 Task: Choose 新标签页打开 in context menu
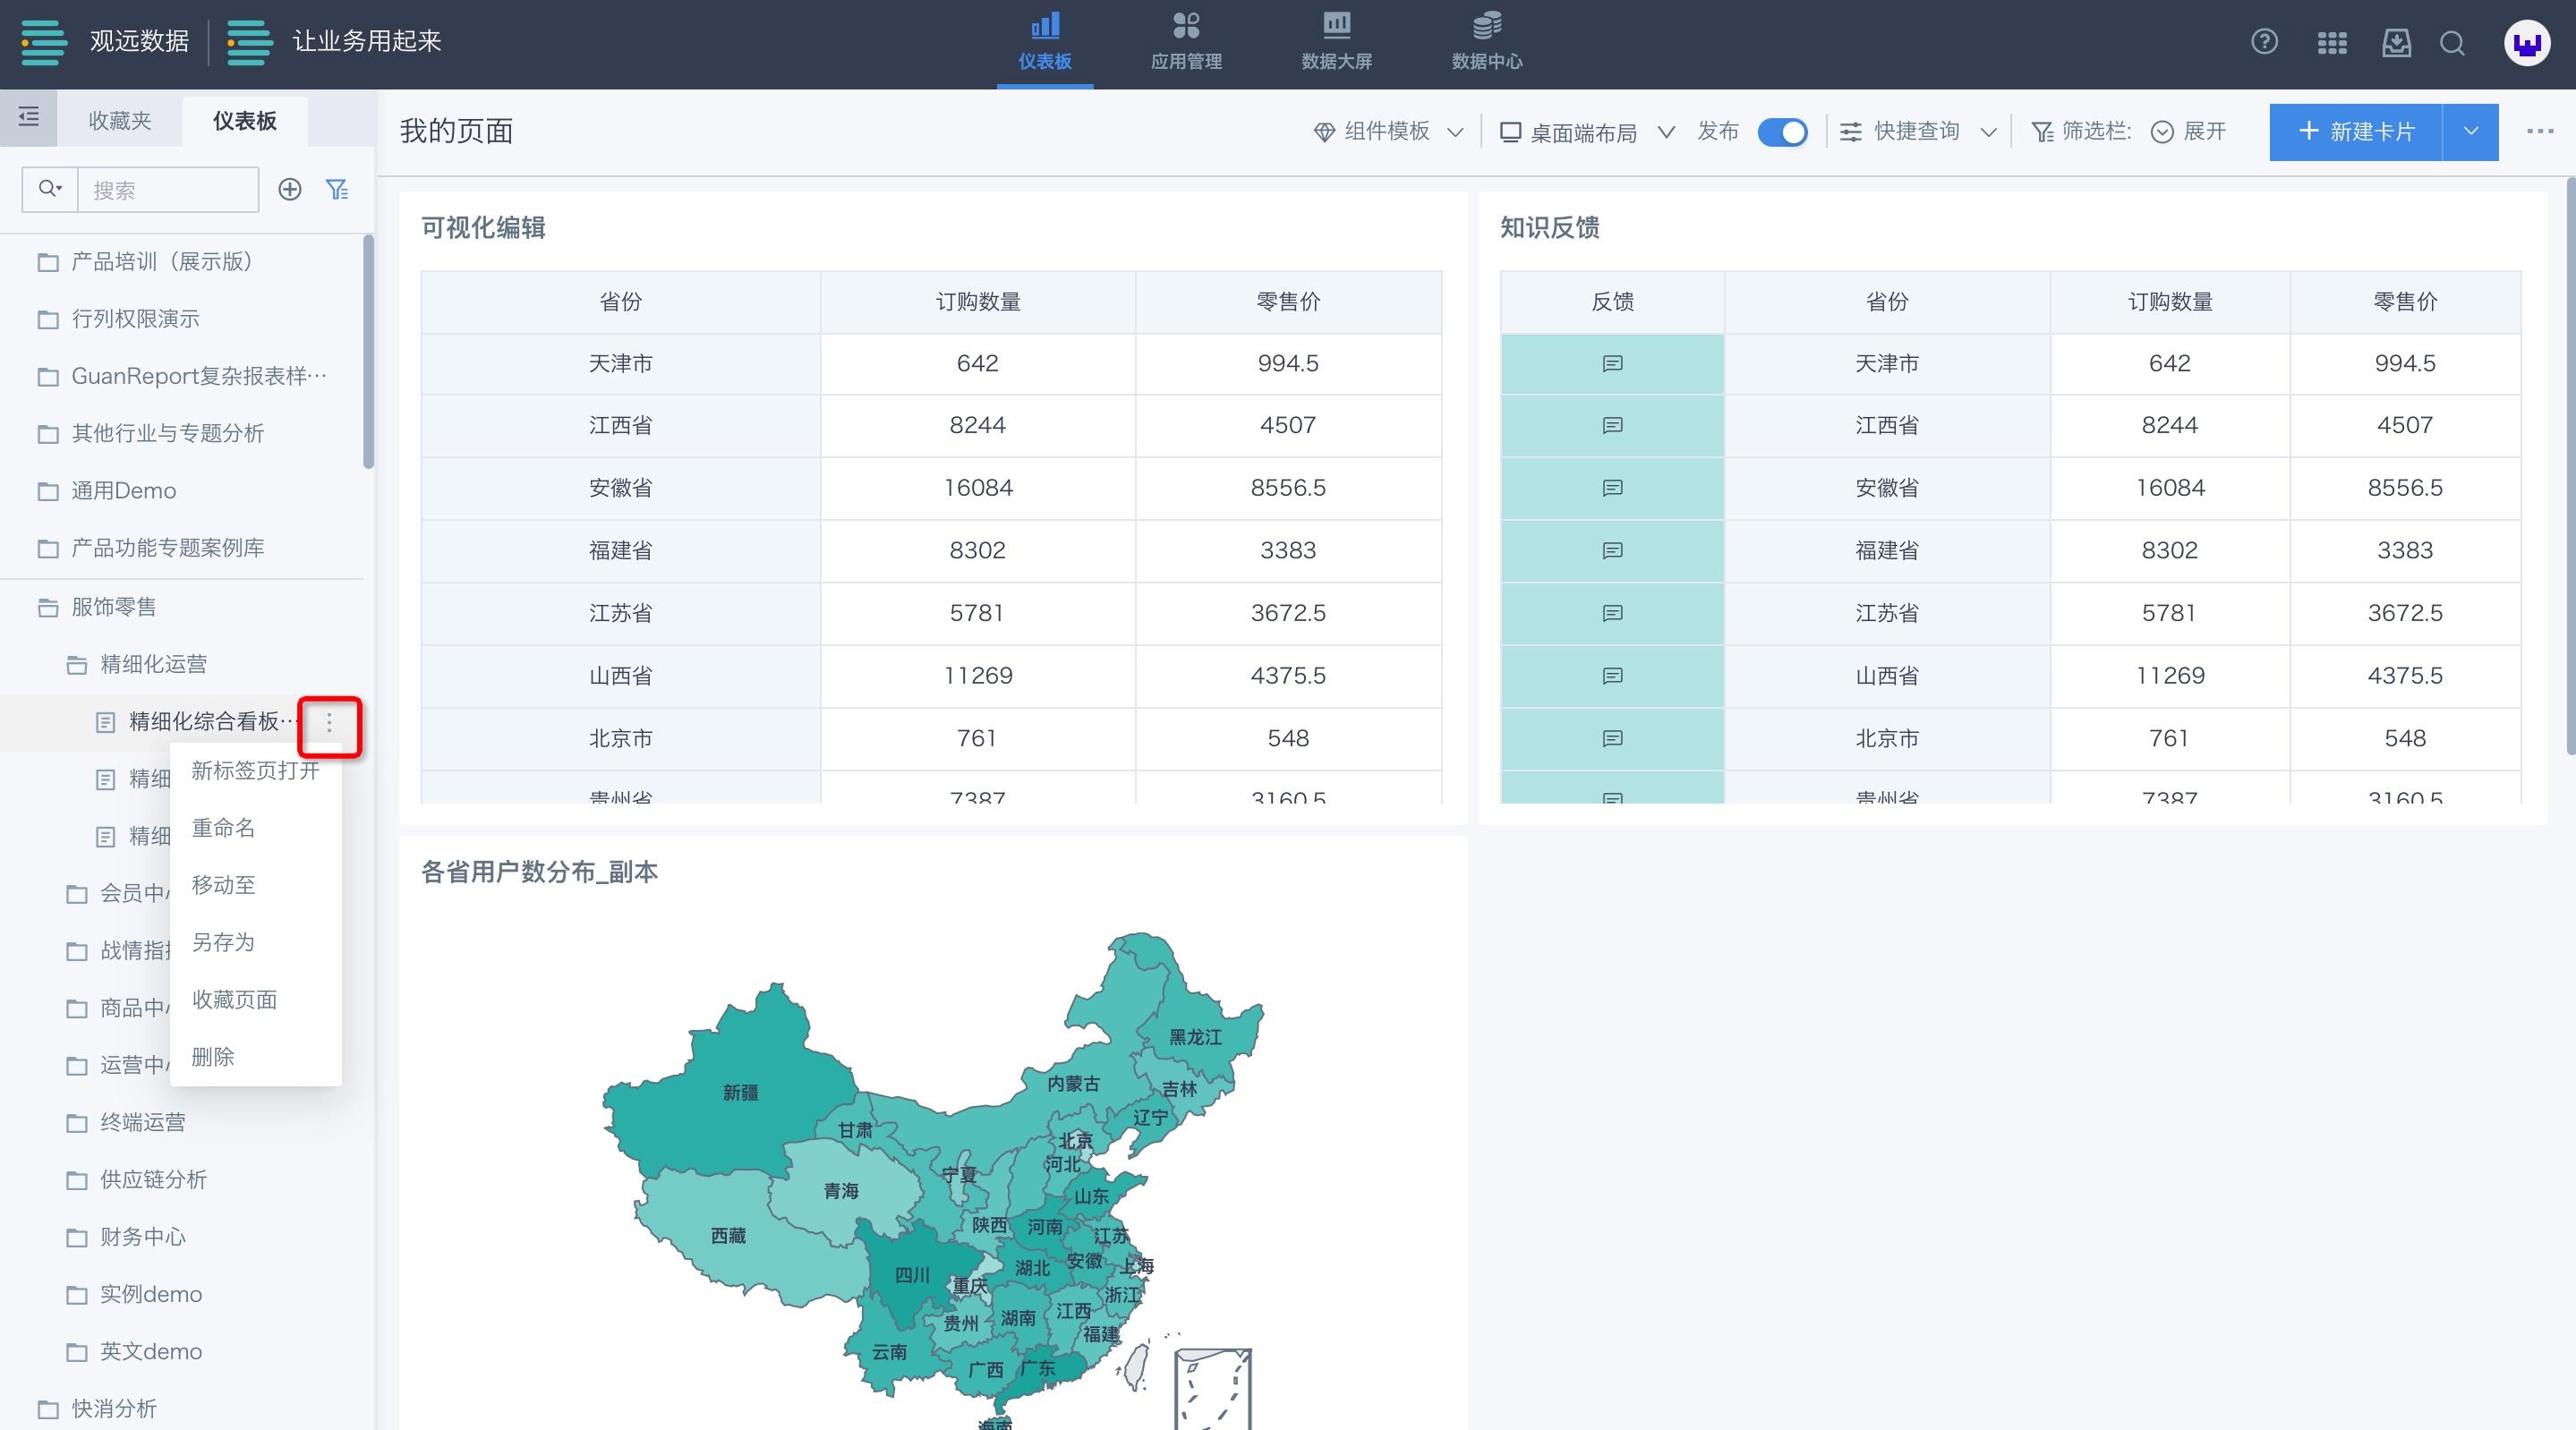click(x=256, y=770)
